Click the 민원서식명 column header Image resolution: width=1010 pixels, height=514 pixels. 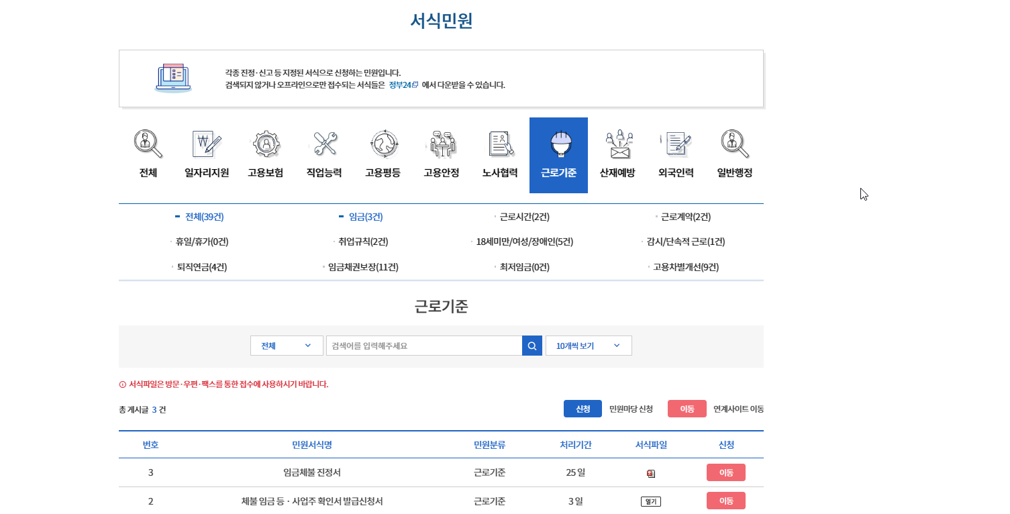point(312,445)
